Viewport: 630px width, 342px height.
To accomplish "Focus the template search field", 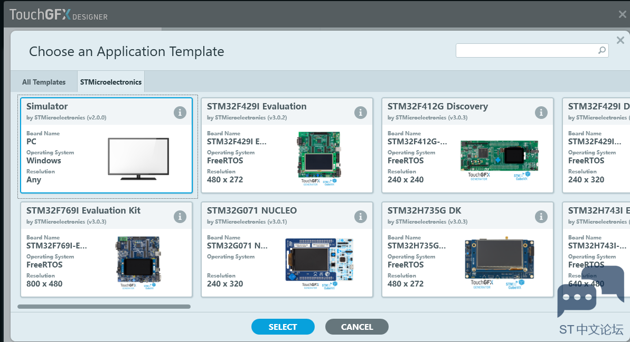I will pyautogui.click(x=532, y=50).
